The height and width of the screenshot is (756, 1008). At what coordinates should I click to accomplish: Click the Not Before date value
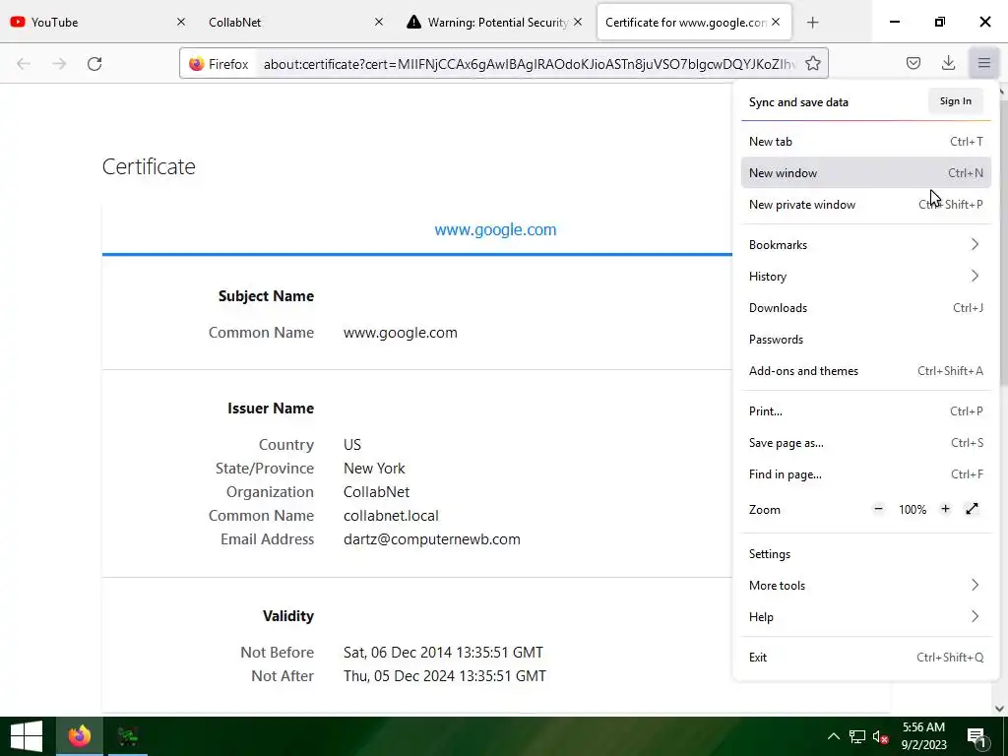(x=443, y=653)
